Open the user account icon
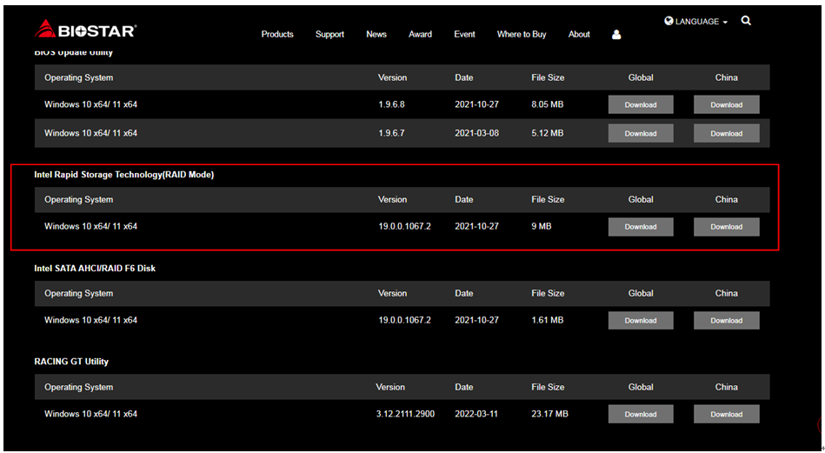Image resolution: width=825 pixels, height=453 pixels. click(x=616, y=35)
